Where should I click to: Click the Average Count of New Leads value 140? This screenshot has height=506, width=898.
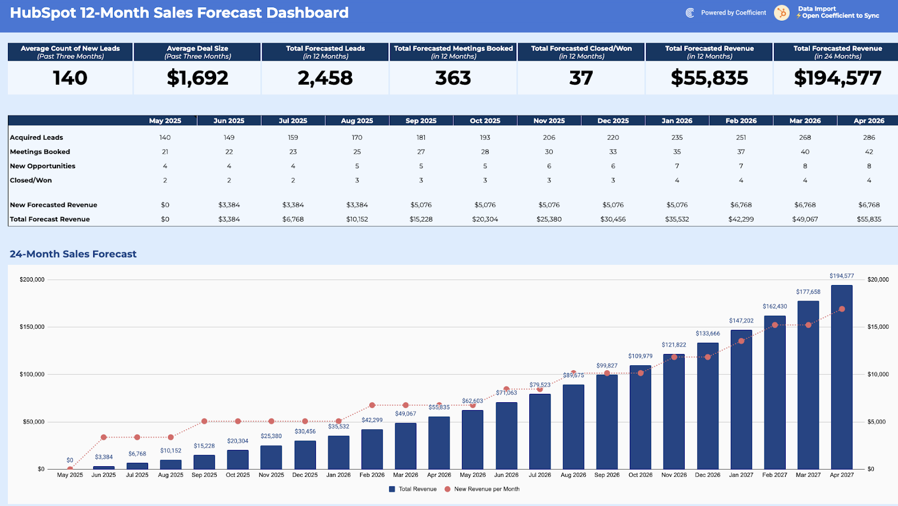pyautogui.click(x=70, y=77)
